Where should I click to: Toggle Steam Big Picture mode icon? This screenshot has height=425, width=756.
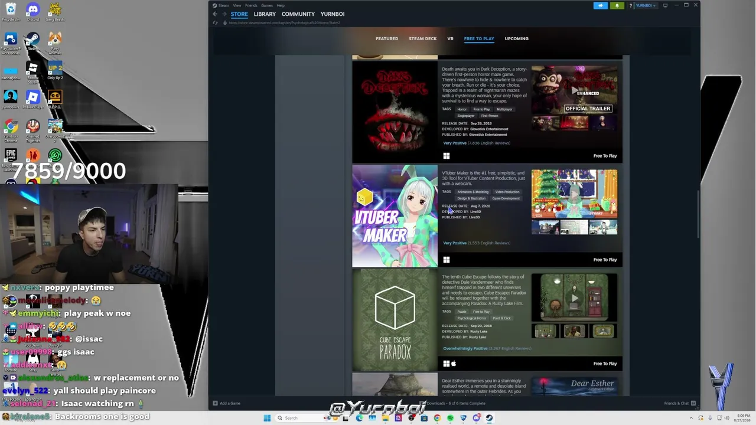tap(665, 5)
